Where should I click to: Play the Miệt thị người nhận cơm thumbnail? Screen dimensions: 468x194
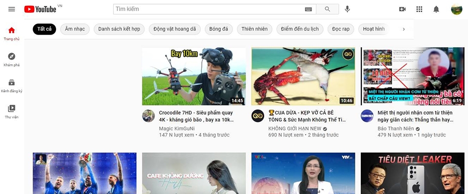coord(412,76)
